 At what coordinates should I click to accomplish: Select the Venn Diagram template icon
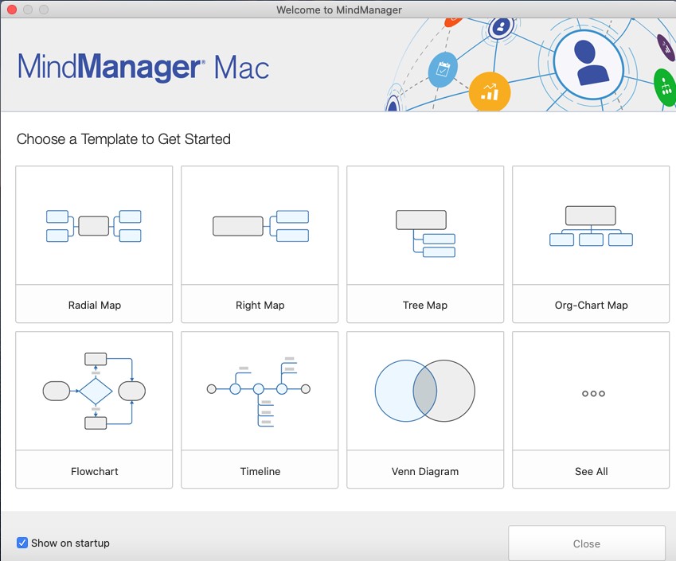click(424, 391)
